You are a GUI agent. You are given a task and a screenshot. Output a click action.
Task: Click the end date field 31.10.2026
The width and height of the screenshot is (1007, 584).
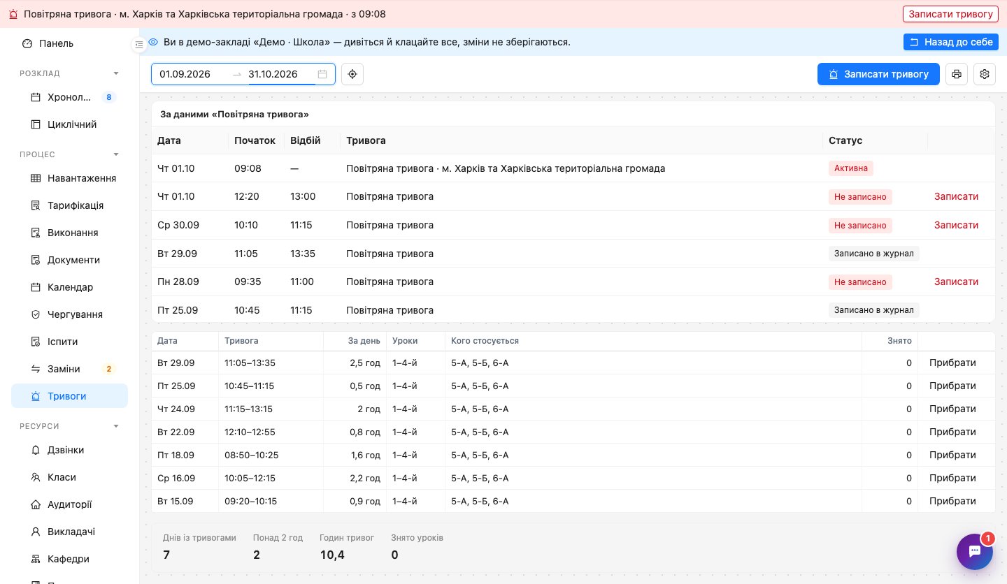click(x=280, y=74)
